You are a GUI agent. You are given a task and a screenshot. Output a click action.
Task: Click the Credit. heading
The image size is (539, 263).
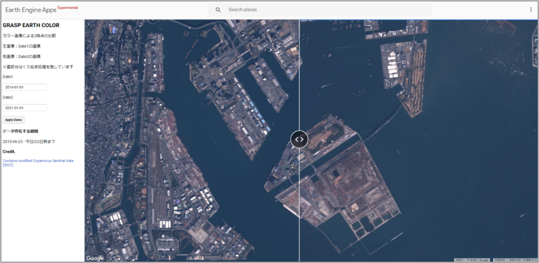coord(9,152)
